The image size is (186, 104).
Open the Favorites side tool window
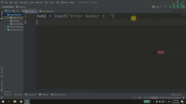(x=2, y=86)
